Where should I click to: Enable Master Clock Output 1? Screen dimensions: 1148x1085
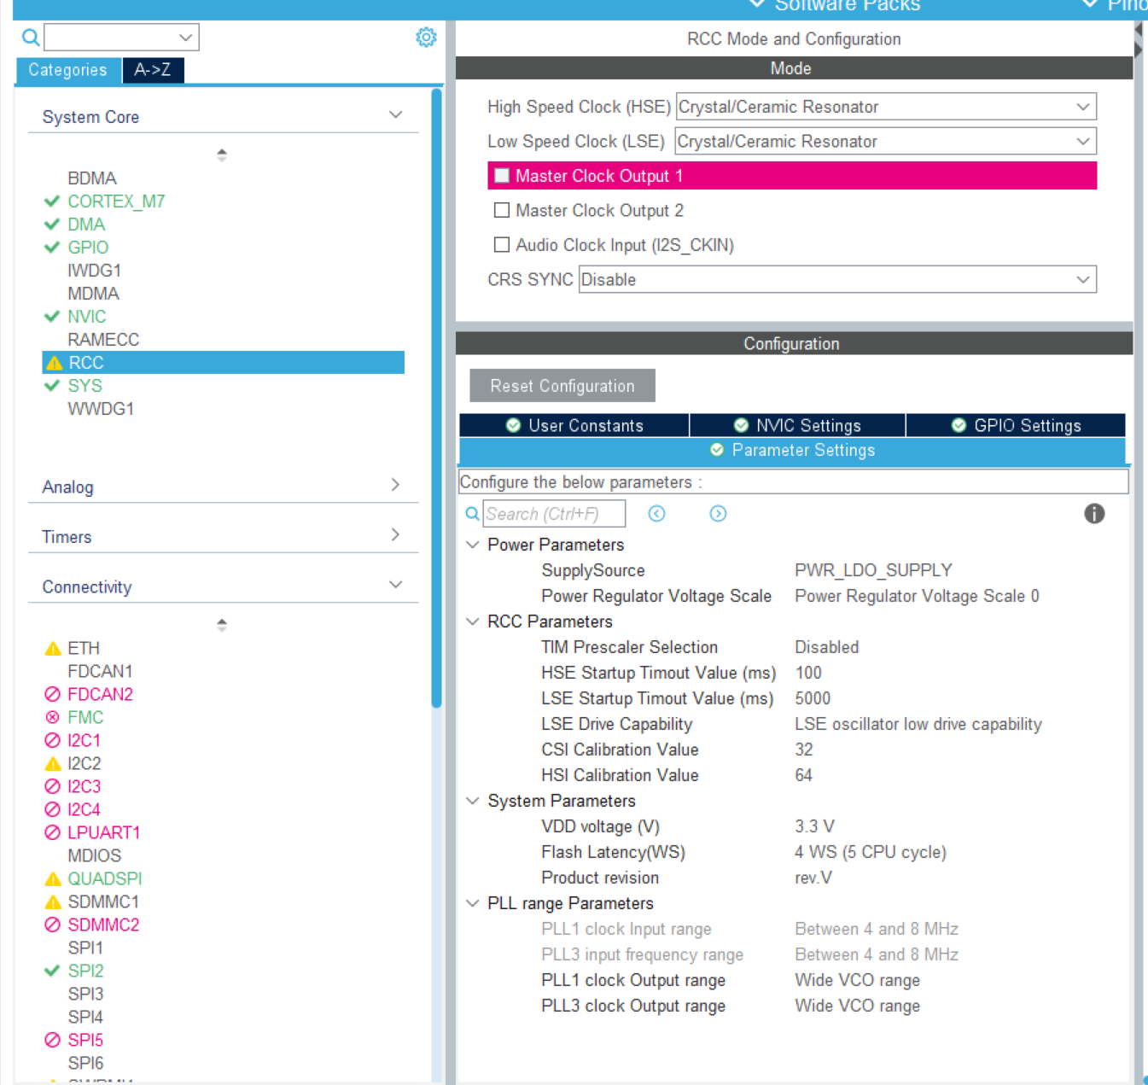pos(502,175)
